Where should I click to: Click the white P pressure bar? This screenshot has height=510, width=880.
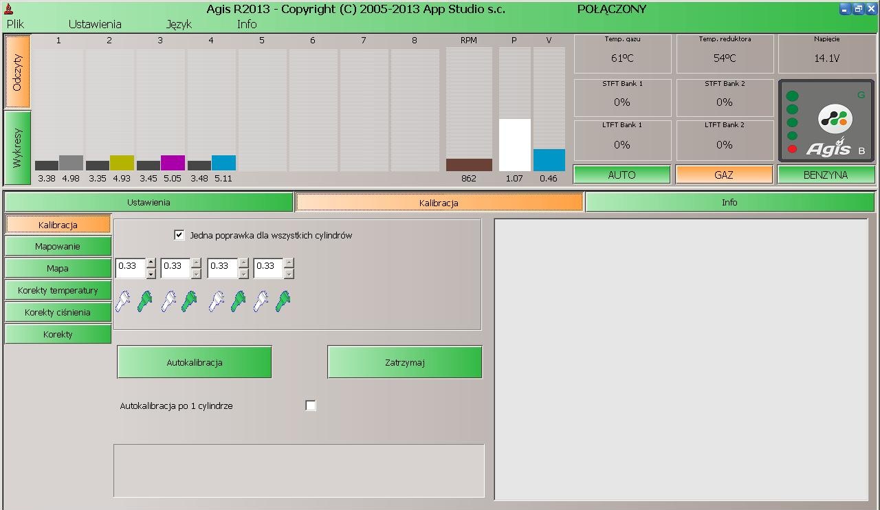(514, 145)
